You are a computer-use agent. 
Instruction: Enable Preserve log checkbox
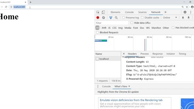coord(123,18)
